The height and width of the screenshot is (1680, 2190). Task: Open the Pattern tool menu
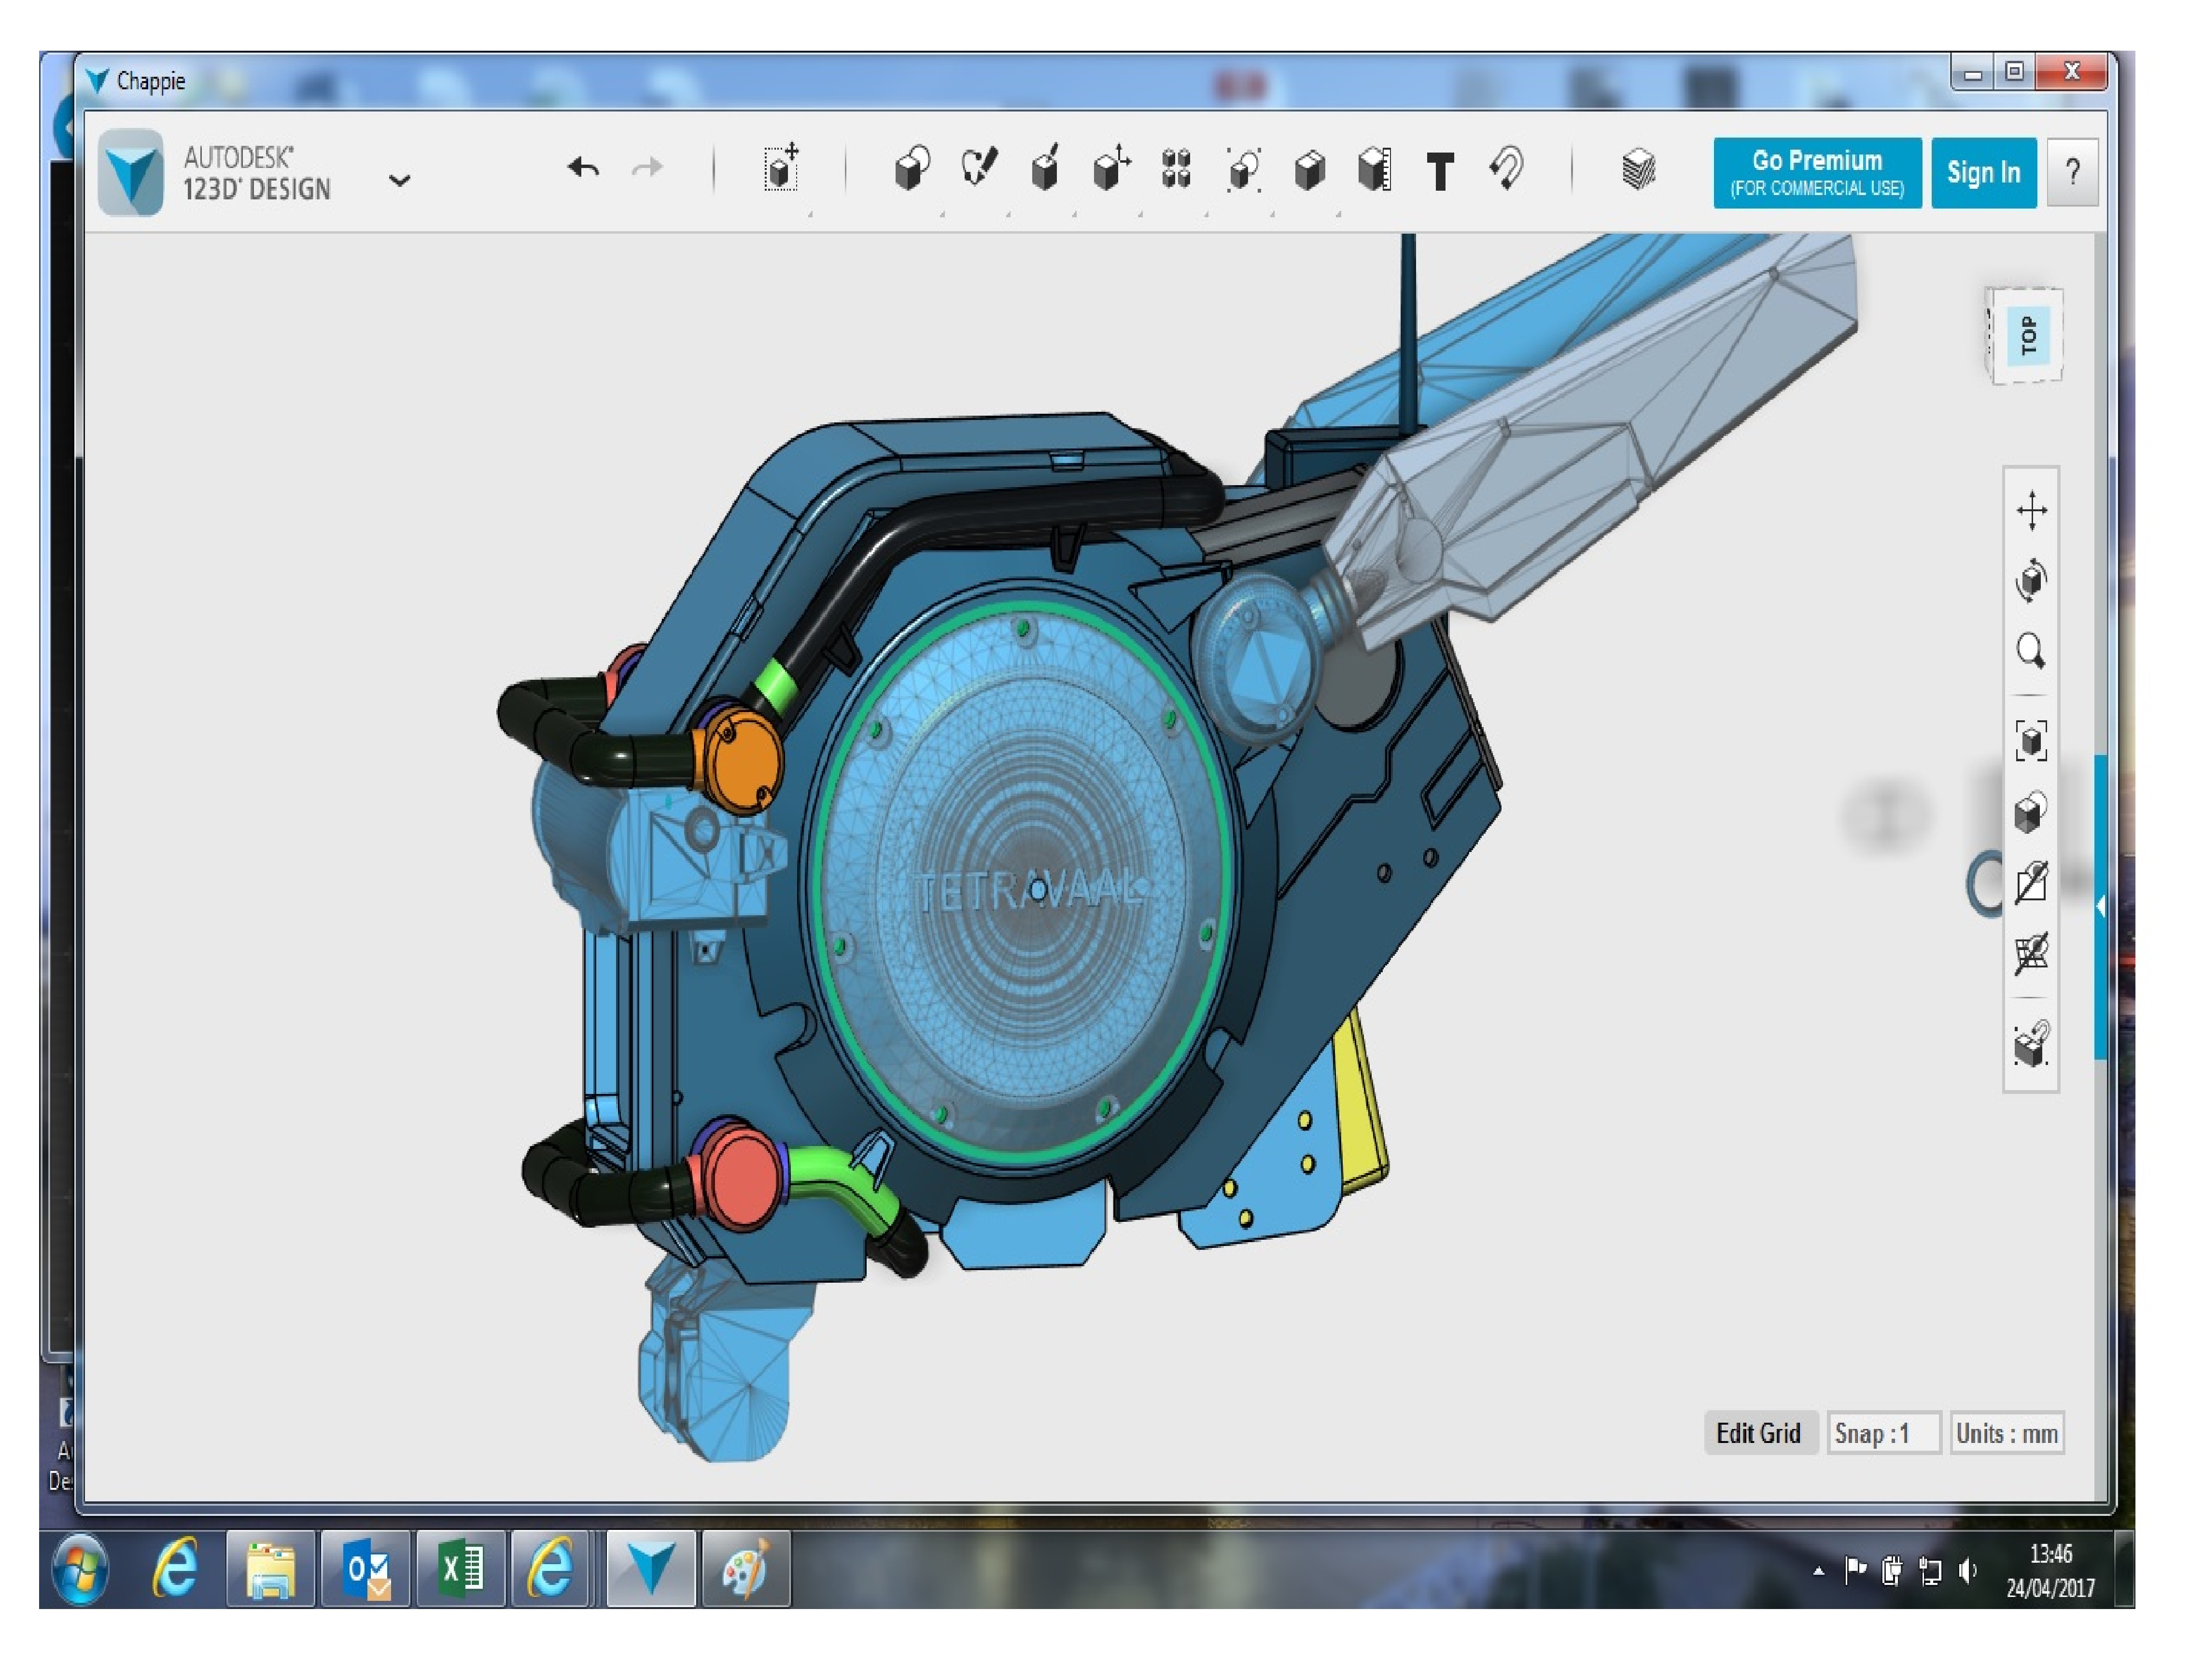click(1176, 168)
